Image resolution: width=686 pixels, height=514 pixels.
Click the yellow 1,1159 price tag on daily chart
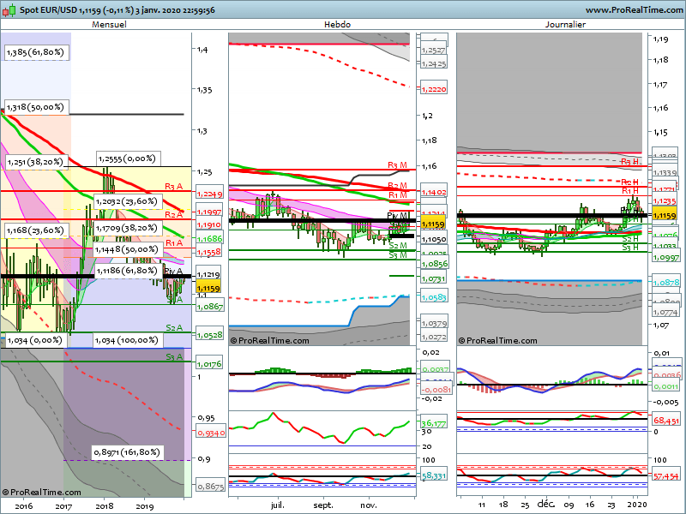666,213
